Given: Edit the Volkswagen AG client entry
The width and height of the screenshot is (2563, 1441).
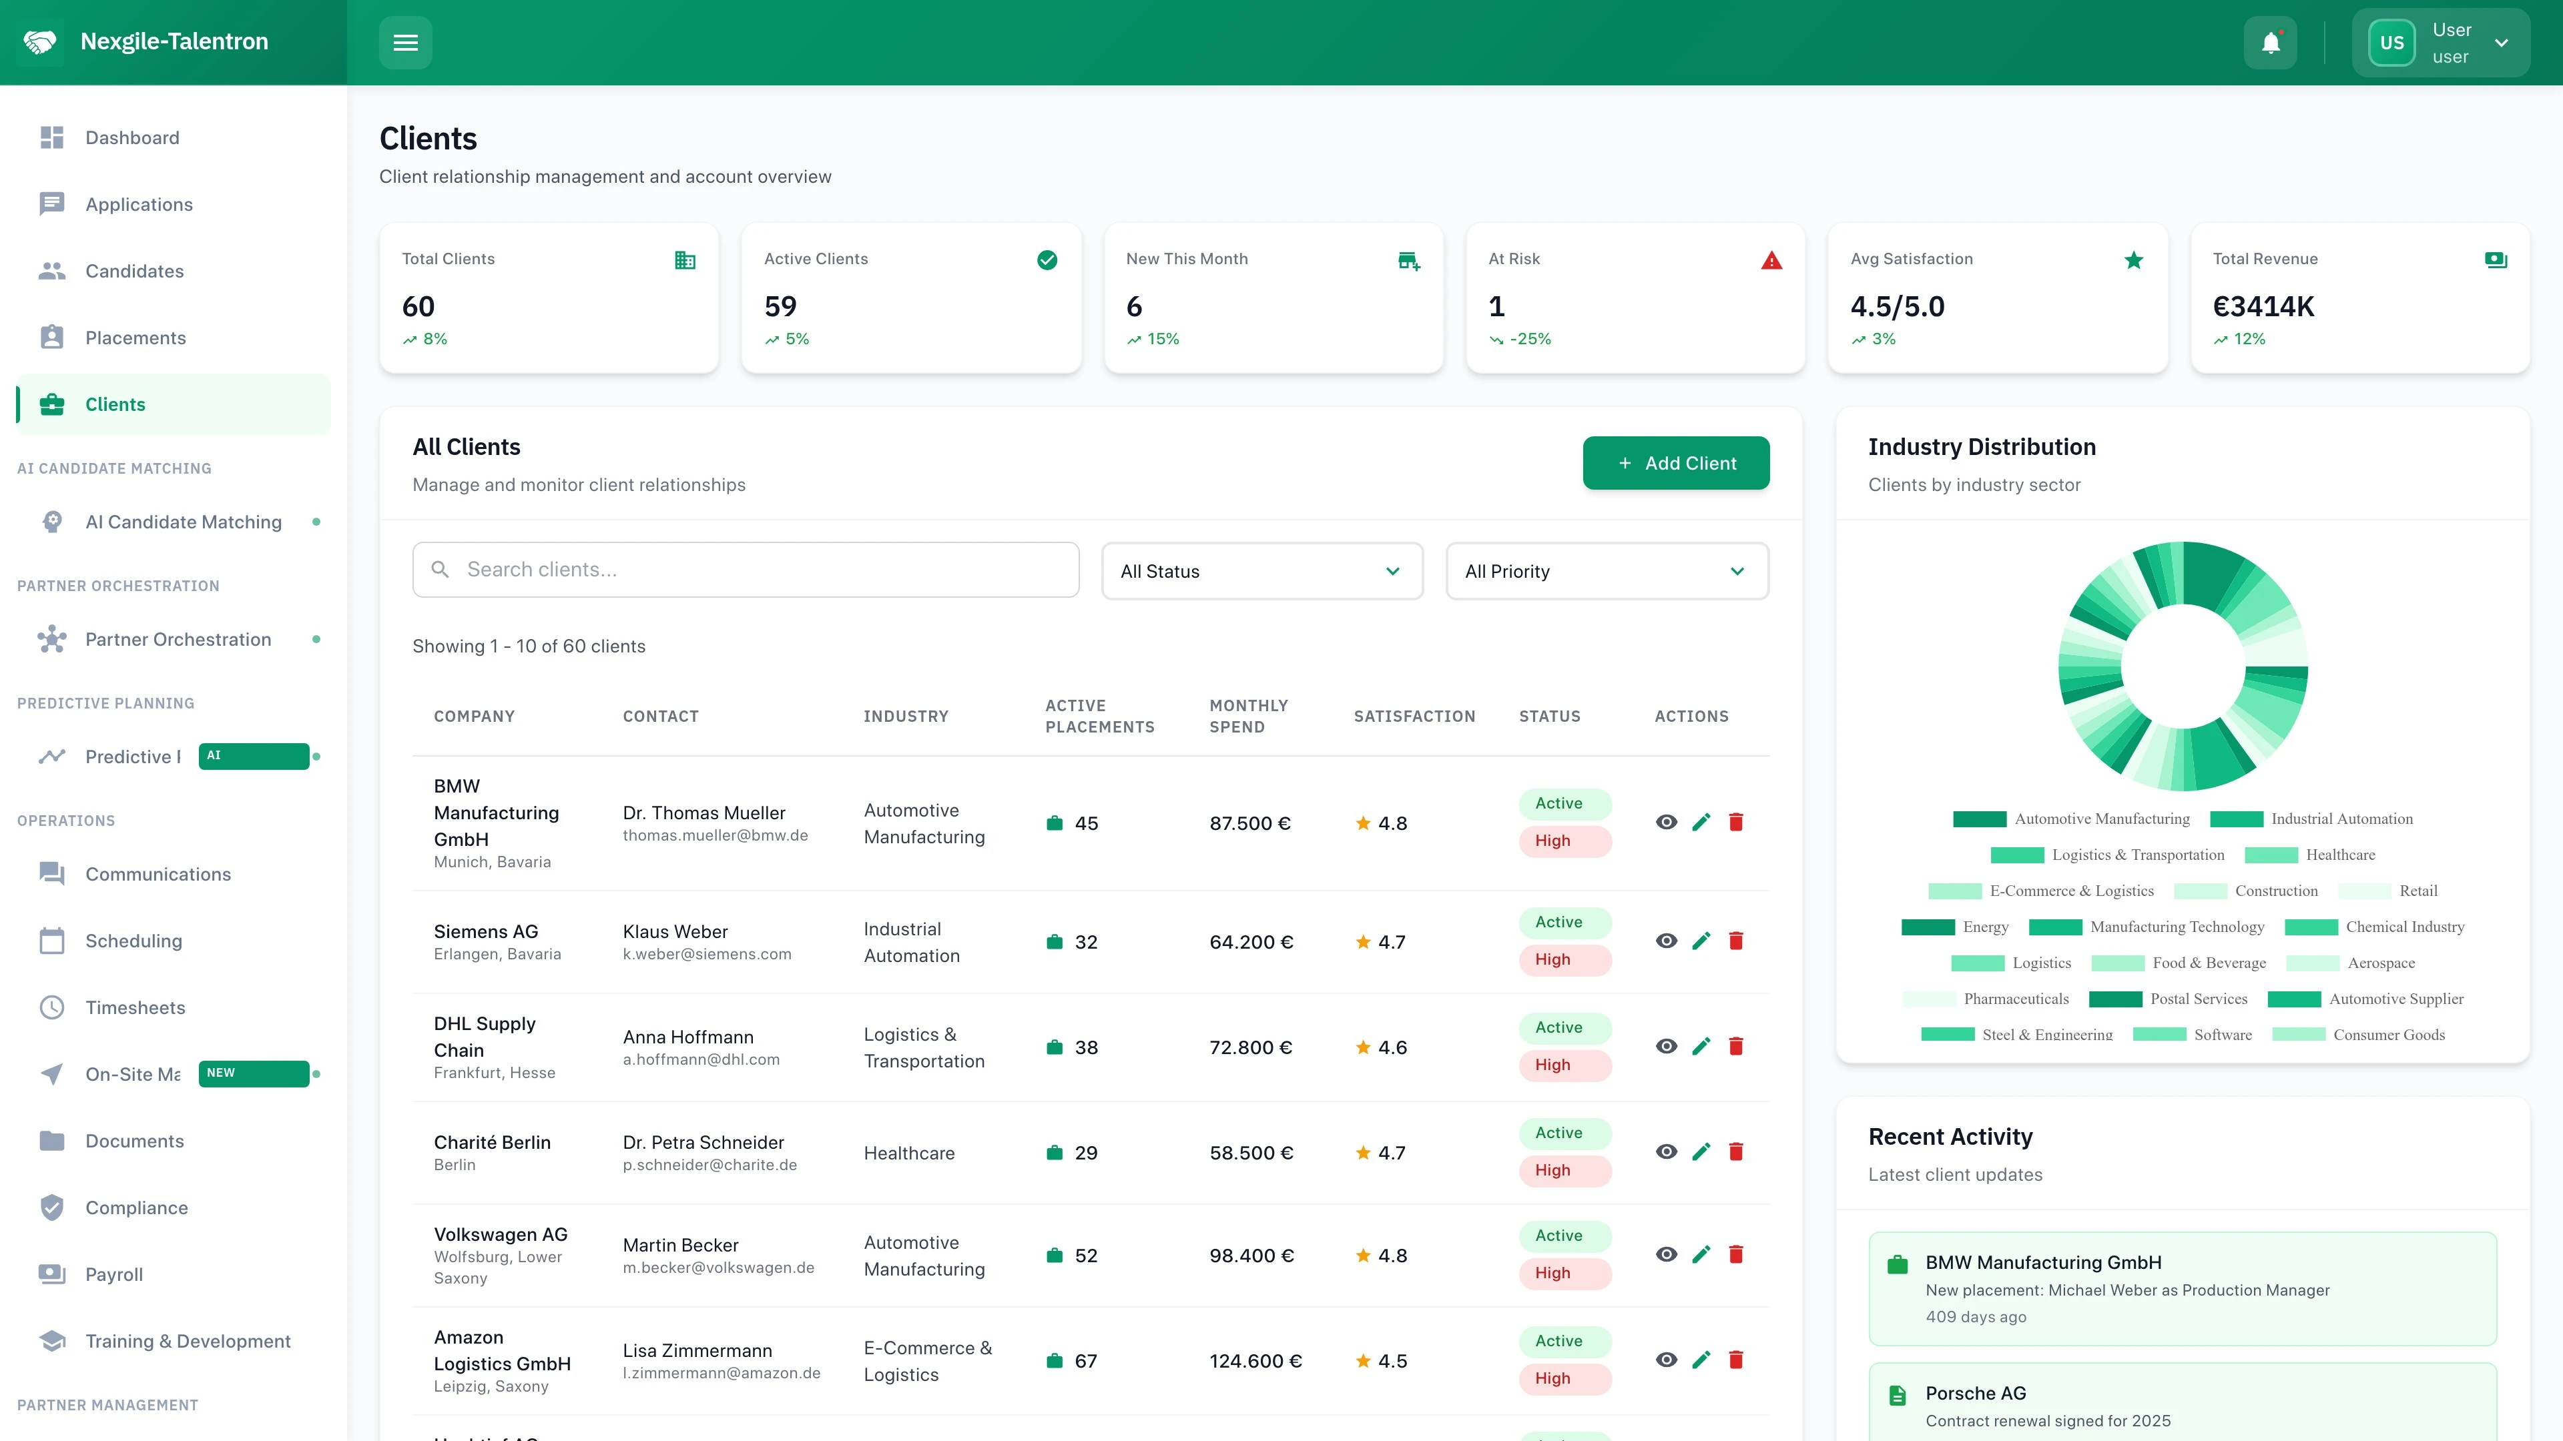Looking at the screenshot, I should coord(1703,1254).
